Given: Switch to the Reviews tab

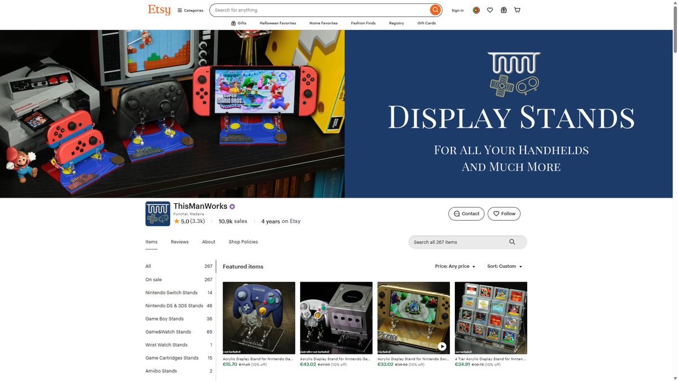Looking at the screenshot, I should coord(180,242).
